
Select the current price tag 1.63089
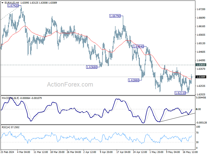[x=201, y=77]
